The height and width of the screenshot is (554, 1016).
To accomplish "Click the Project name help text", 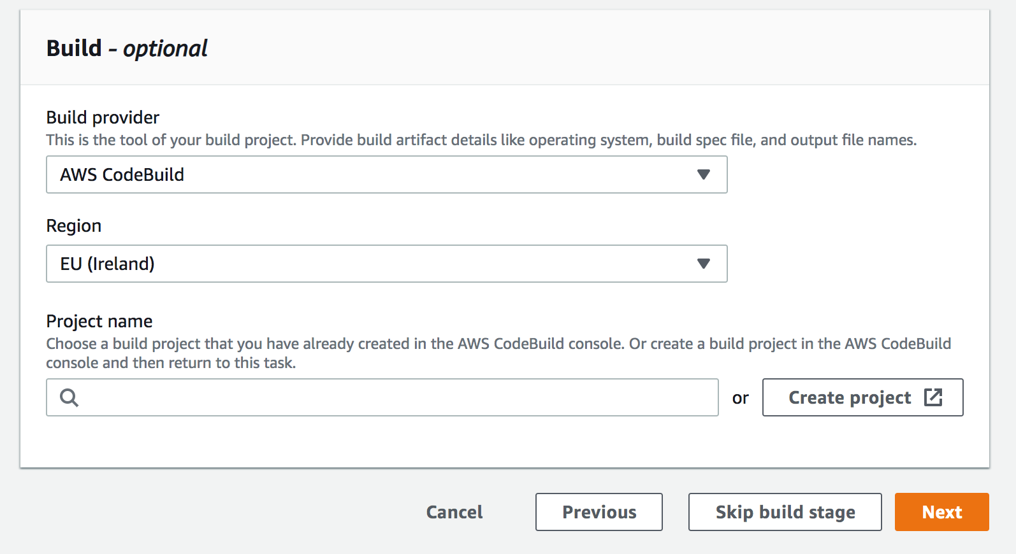I will (x=497, y=344).
